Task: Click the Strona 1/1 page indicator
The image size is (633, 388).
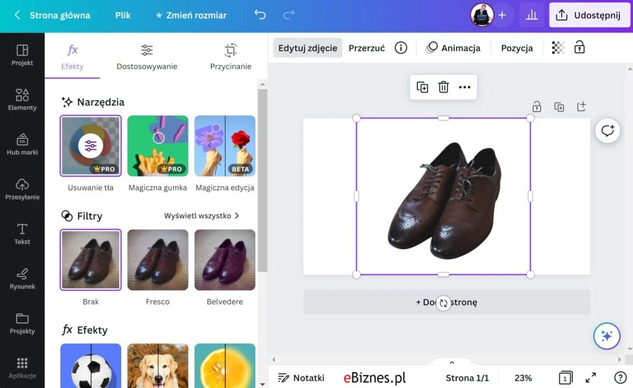Action: (x=467, y=378)
